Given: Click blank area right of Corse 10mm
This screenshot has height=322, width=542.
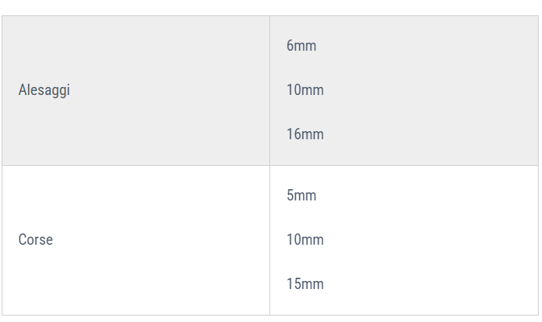Looking at the screenshot, I should pos(428,240).
